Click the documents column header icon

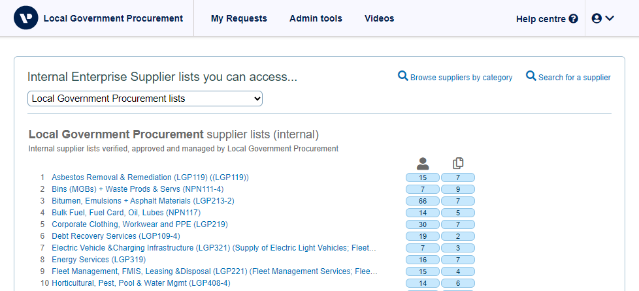click(458, 163)
